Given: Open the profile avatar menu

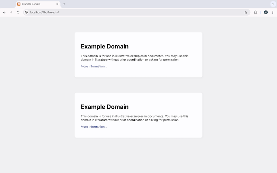Looking at the screenshot, I should [266, 12].
